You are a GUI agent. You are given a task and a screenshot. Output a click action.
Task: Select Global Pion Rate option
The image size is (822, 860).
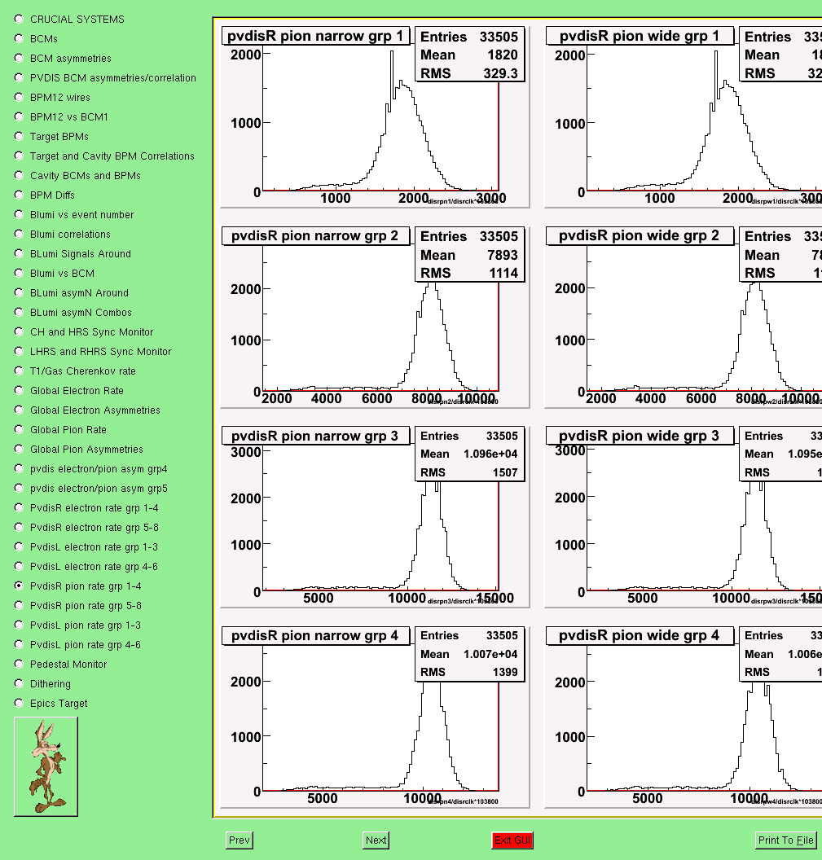tap(20, 430)
